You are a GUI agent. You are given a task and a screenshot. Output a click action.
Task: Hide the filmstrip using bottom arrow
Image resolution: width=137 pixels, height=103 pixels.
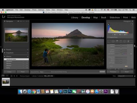[x=68, y=88]
